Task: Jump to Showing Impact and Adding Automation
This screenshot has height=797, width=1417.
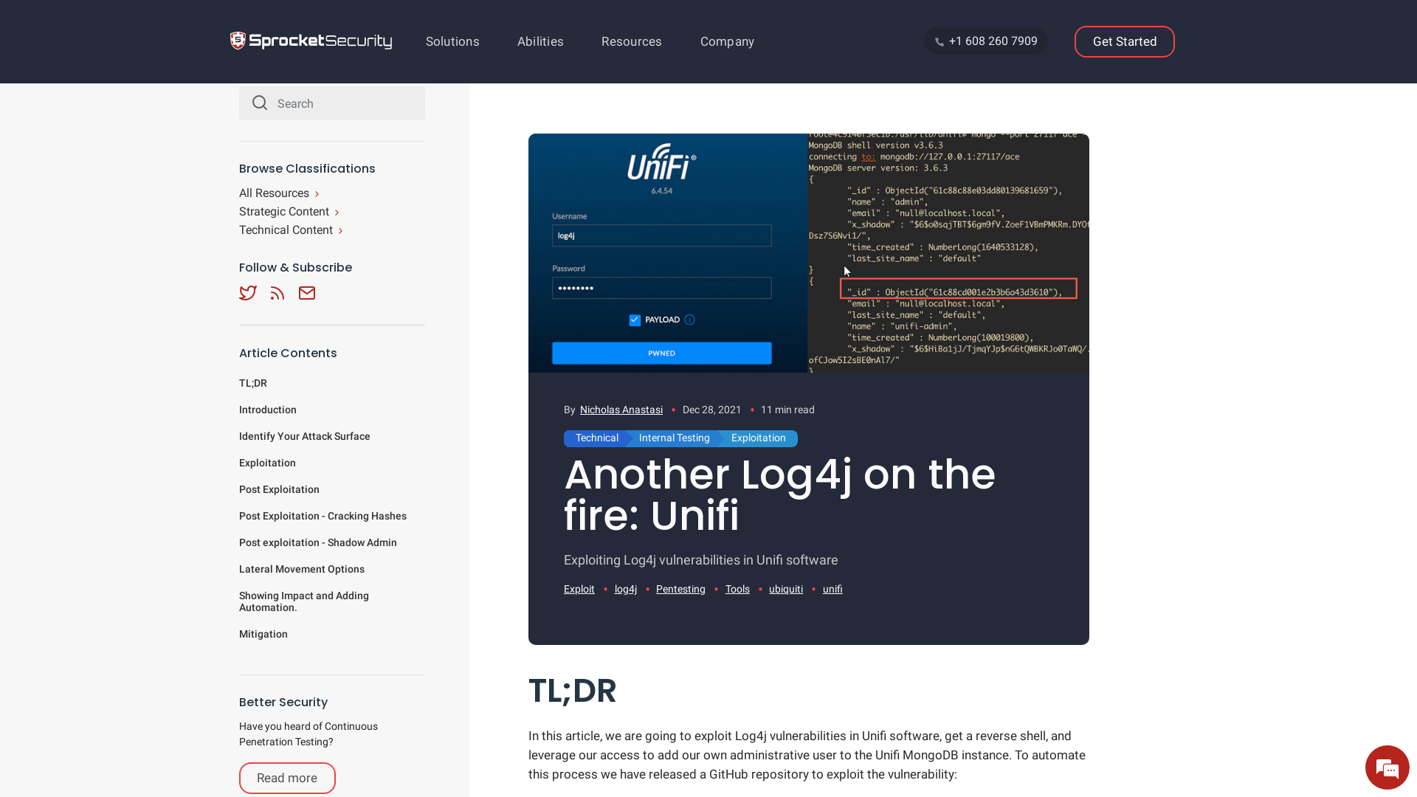Action: (x=304, y=601)
